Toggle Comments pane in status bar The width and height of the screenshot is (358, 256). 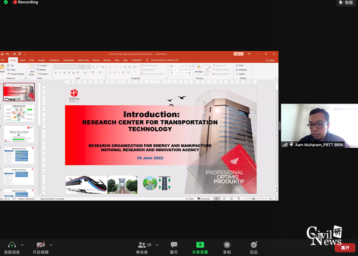[203, 198]
